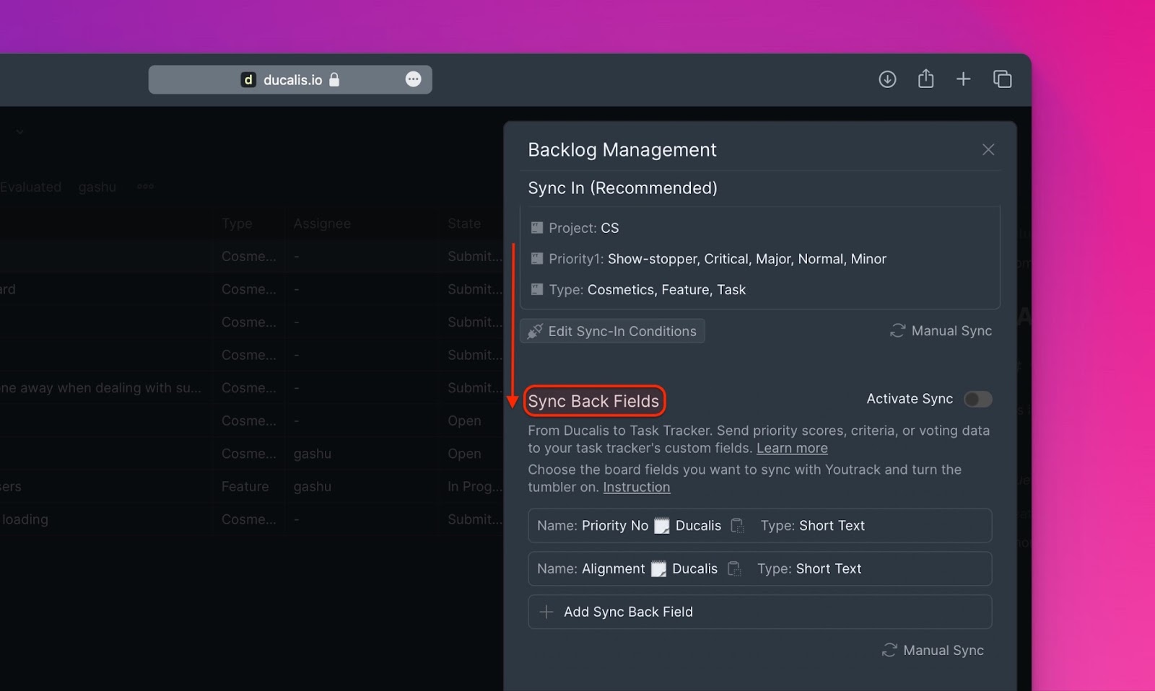The image size is (1155, 691).
Task: Click 'Type: Cosmetics, Feature, Task' condition text
Action: tap(647, 289)
